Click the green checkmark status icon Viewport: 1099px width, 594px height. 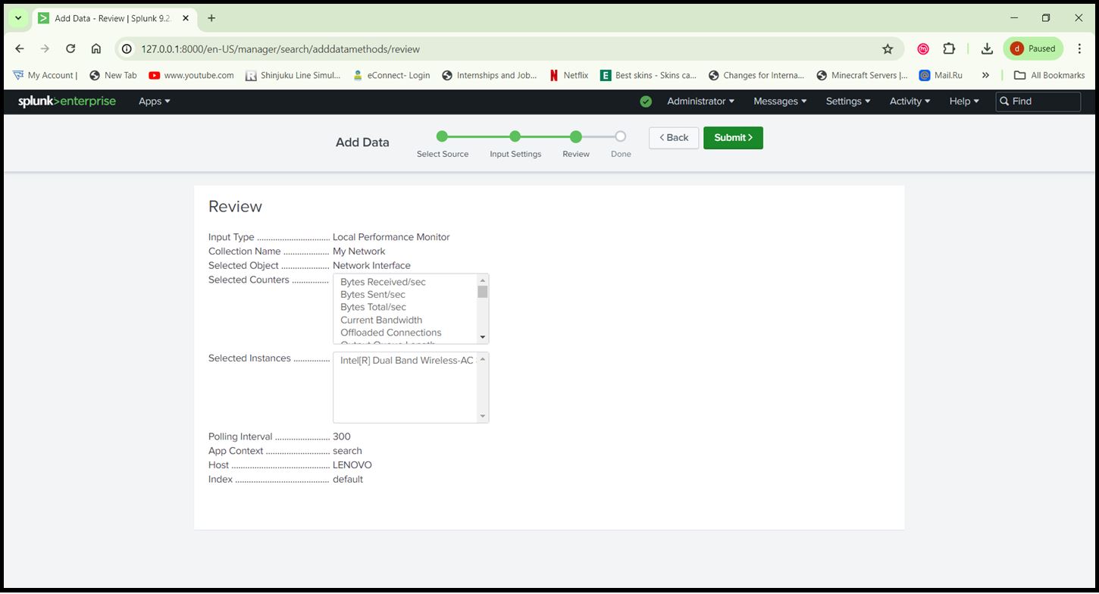coord(645,101)
